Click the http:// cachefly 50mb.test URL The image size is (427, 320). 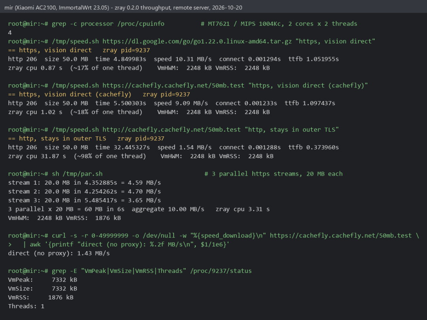point(172,130)
